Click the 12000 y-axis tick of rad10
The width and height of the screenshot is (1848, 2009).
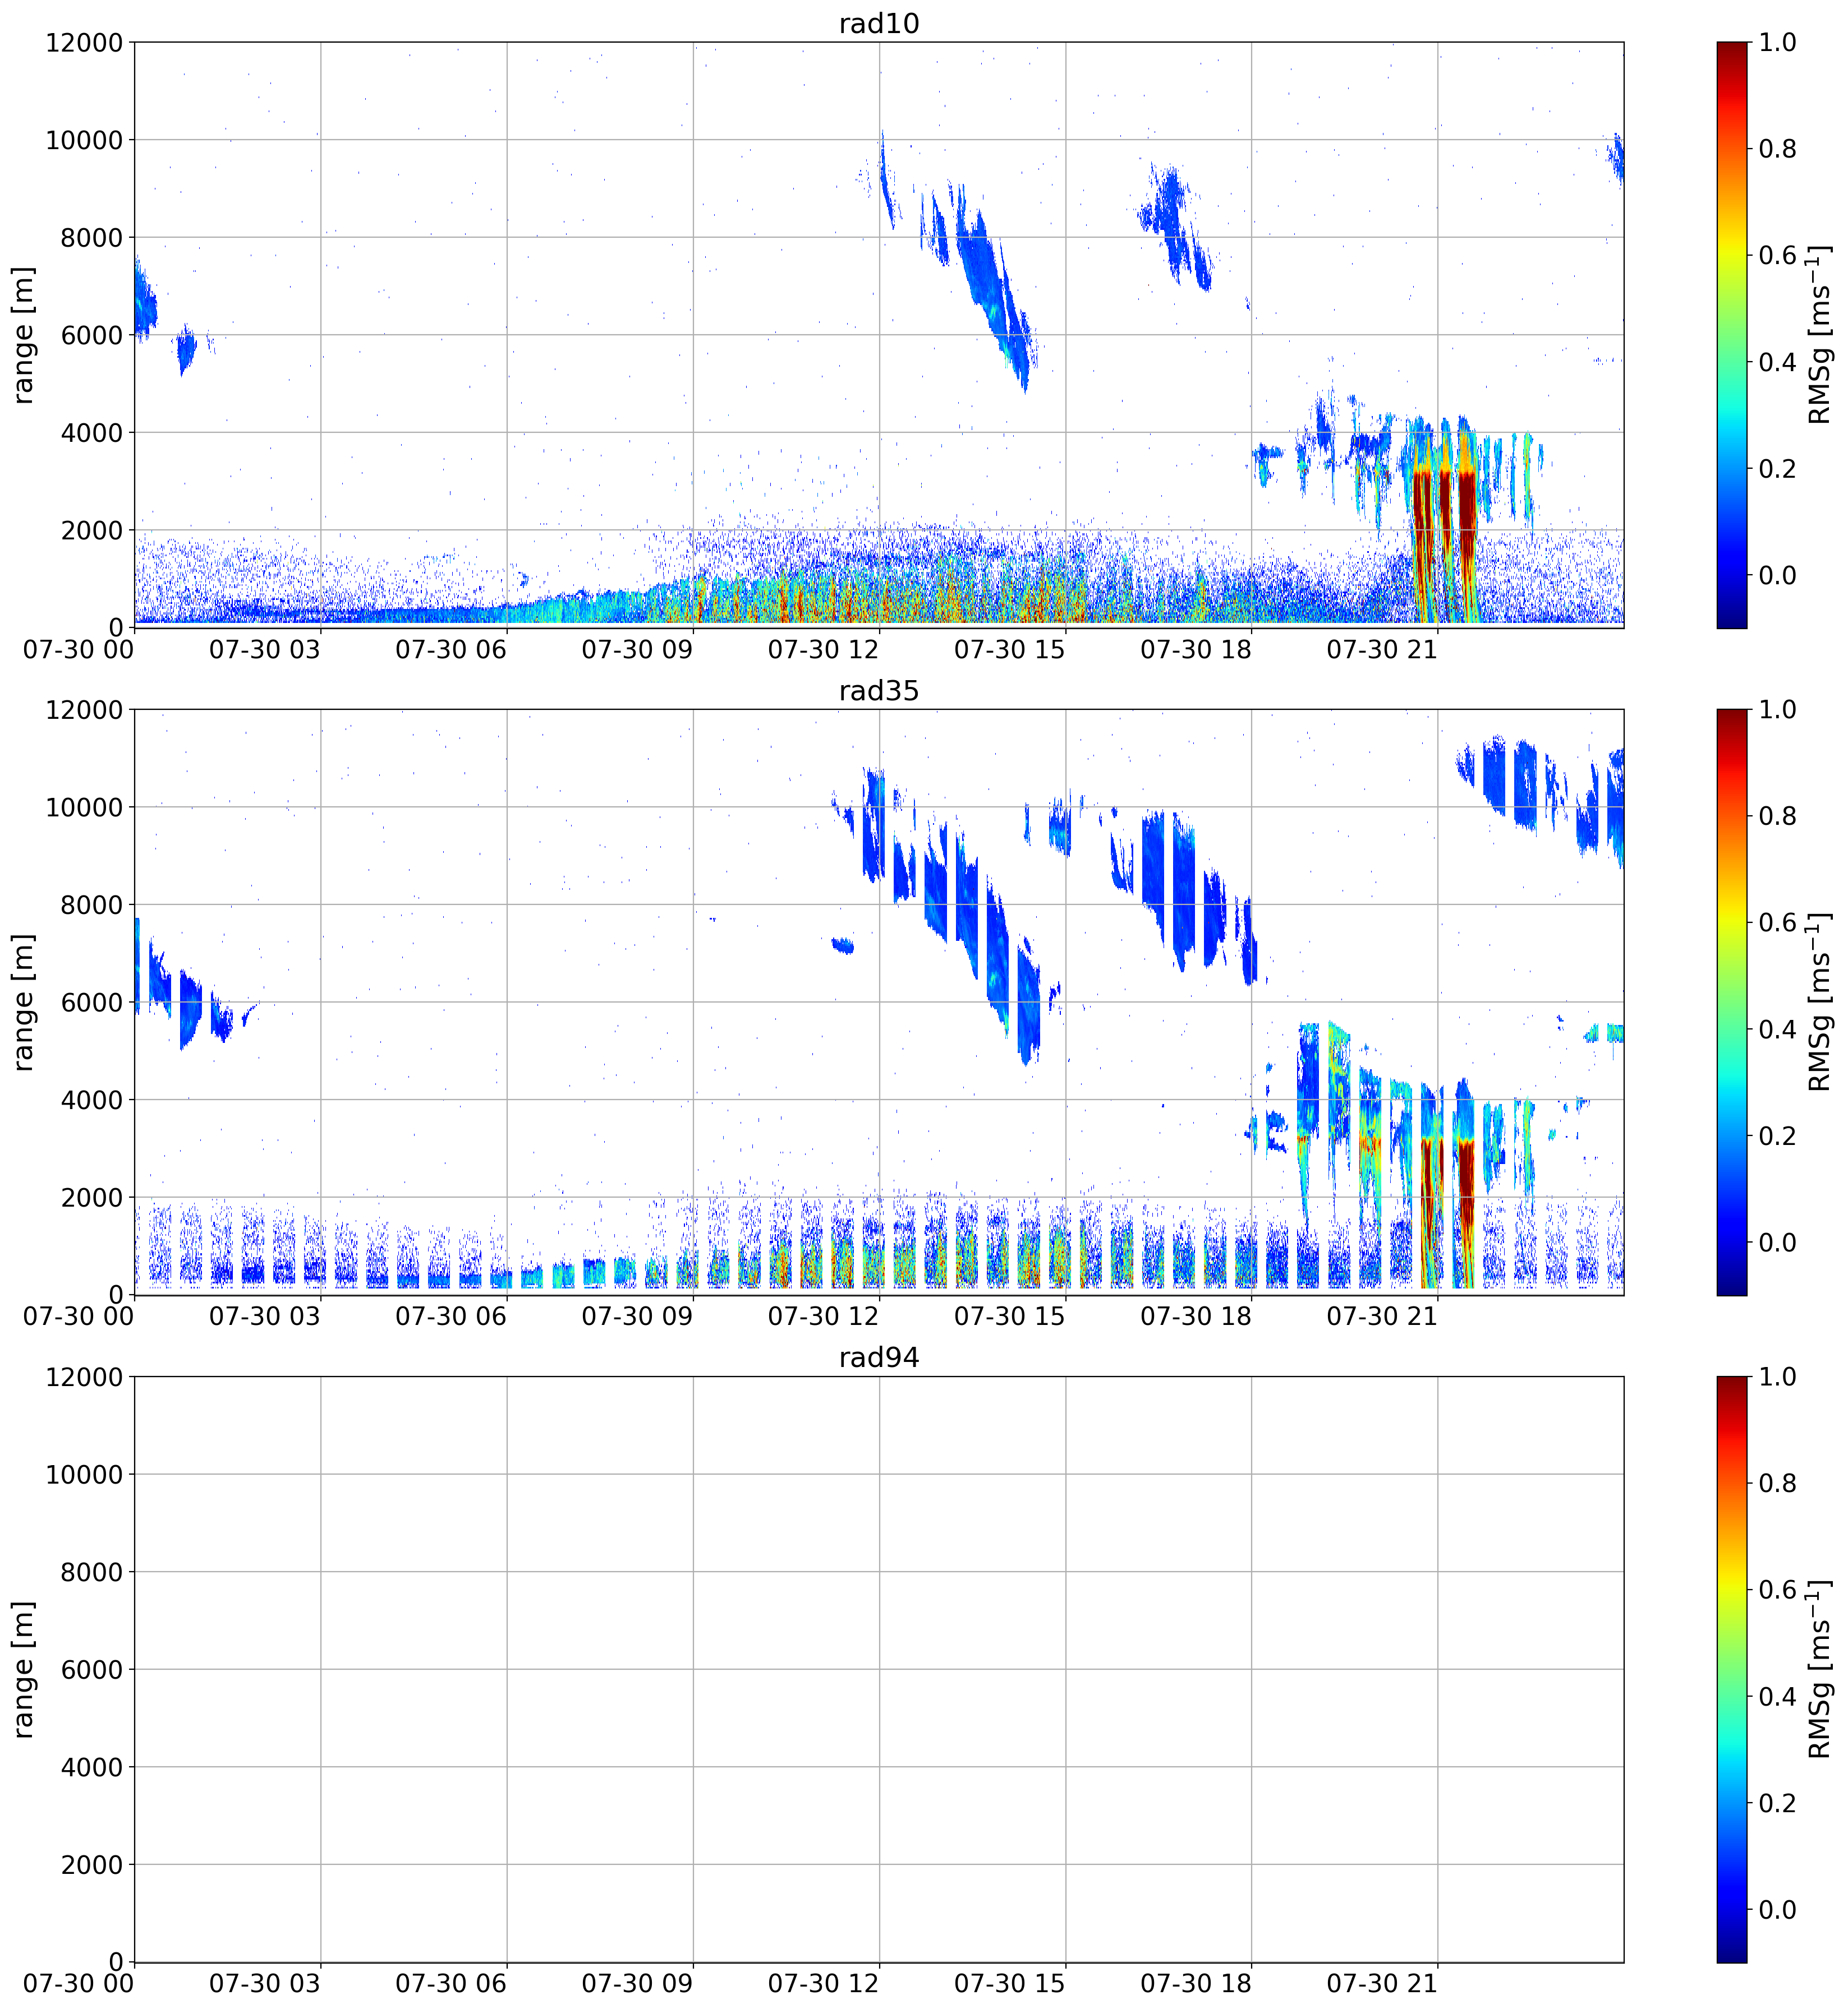point(84,42)
